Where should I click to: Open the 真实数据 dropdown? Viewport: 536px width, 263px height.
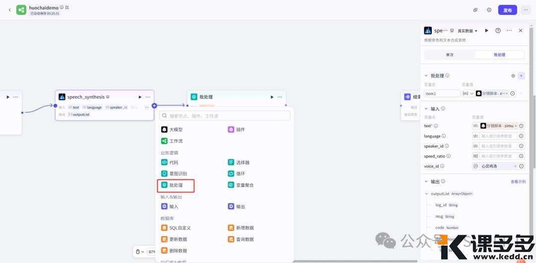pos(467,31)
